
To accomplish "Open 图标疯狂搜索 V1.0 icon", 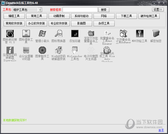I will pyautogui.click(x=10, y=33).
